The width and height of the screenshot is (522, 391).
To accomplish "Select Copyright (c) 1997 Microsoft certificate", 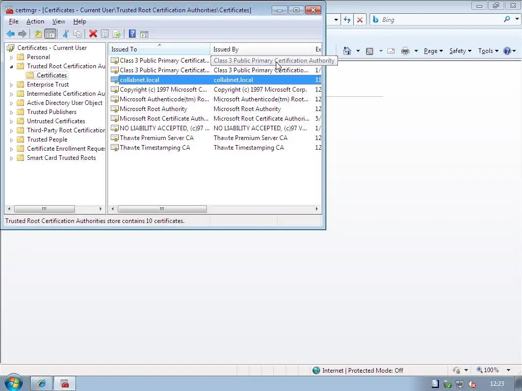I will (216, 90).
